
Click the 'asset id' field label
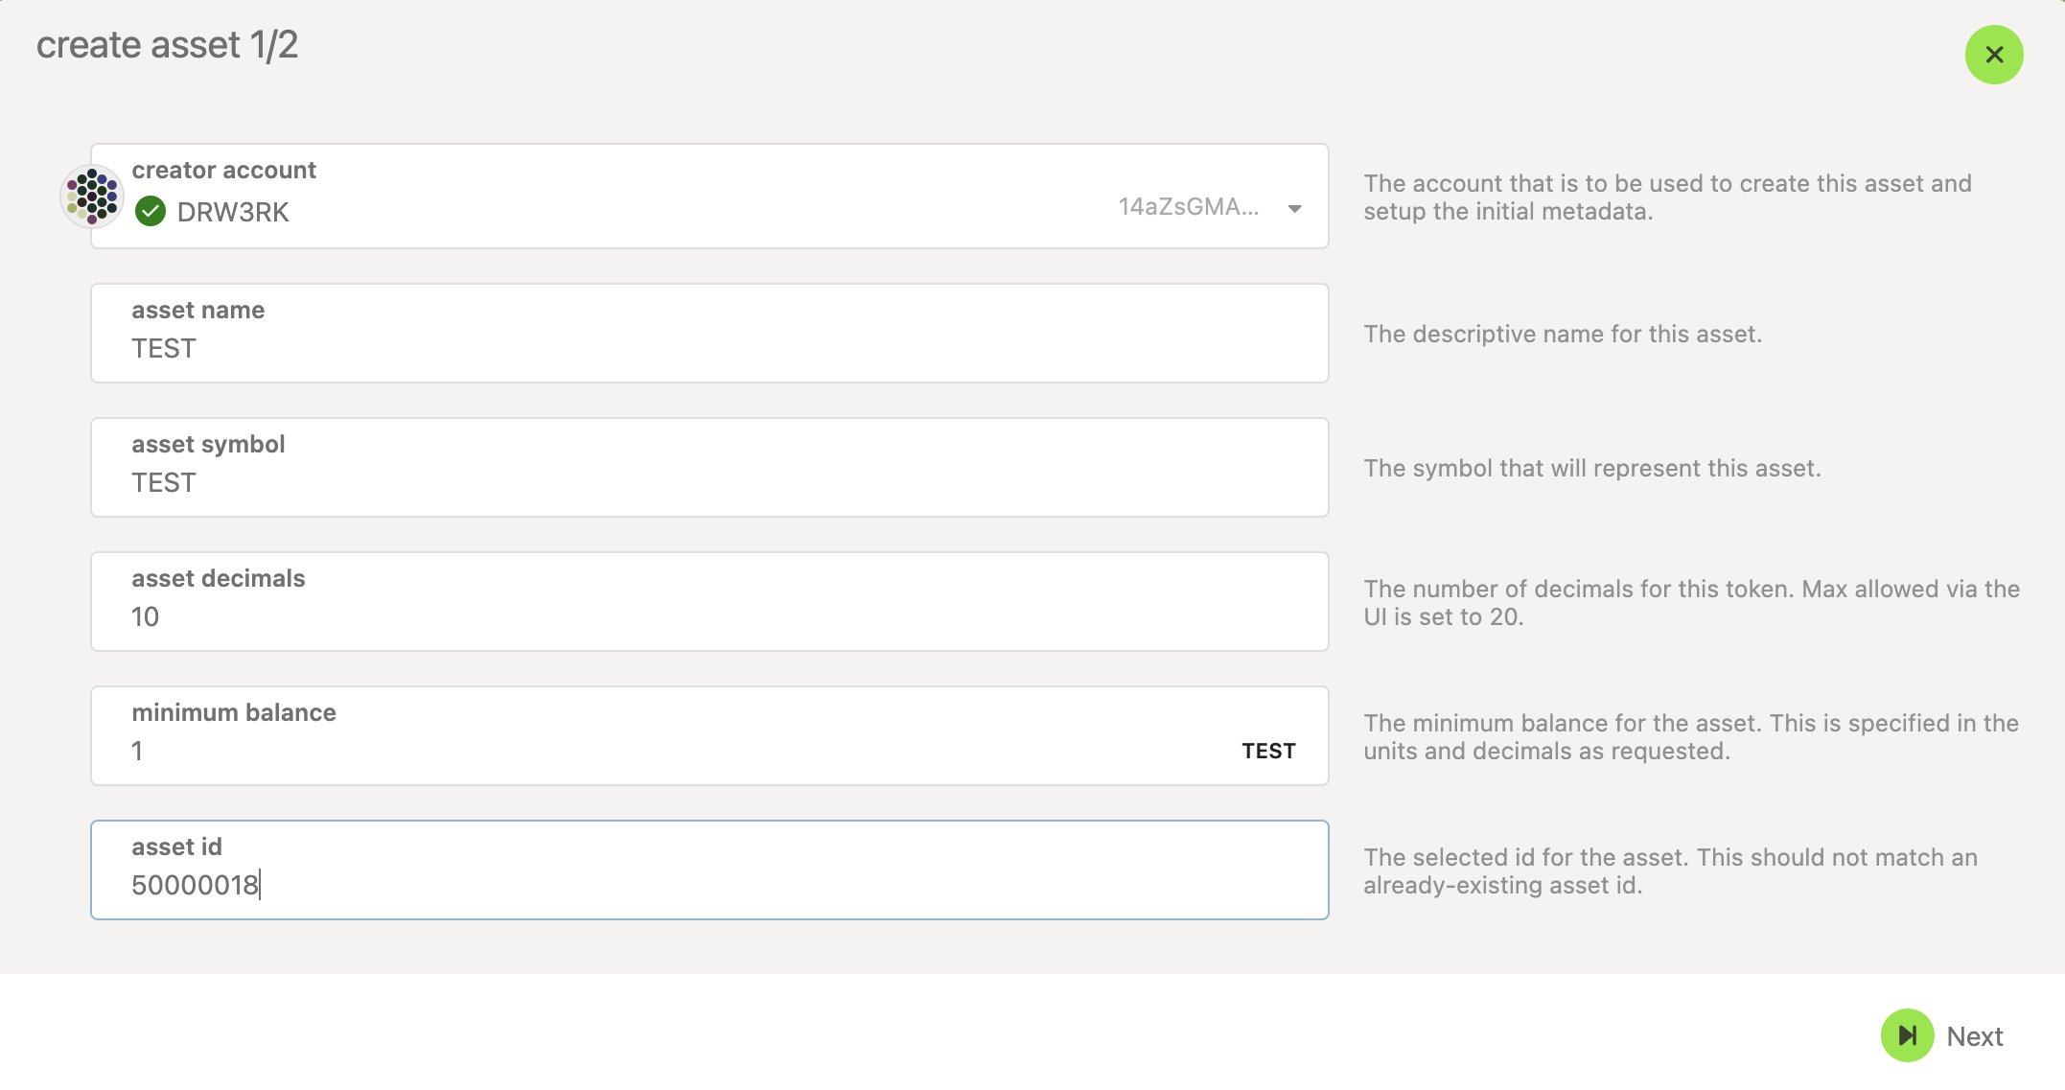pyautogui.click(x=176, y=846)
